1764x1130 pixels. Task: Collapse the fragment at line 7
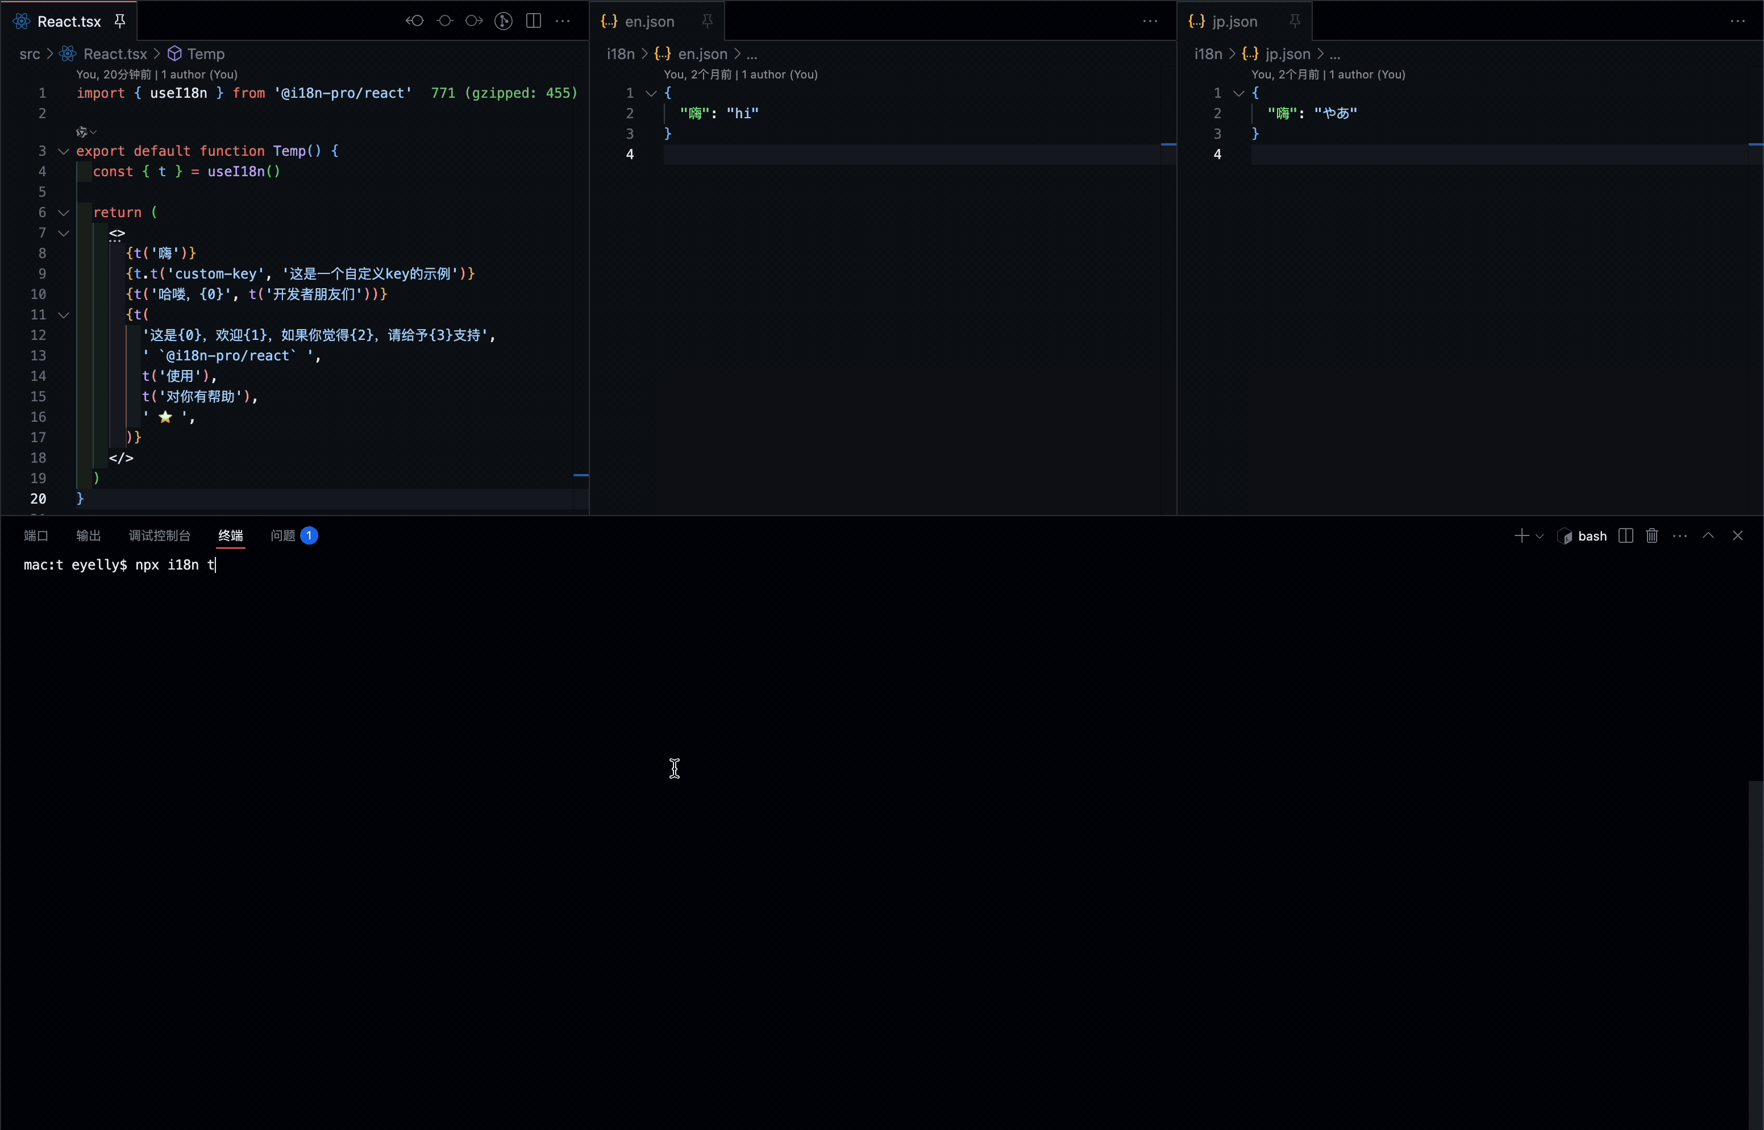pyautogui.click(x=64, y=234)
